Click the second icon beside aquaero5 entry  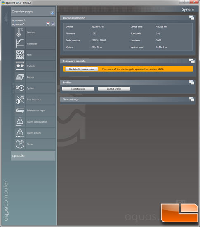(x=53, y=24)
